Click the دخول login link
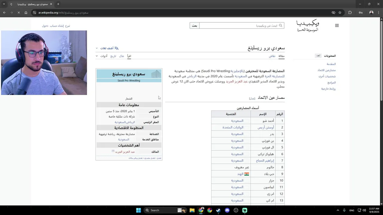This screenshot has height=215, width=383. pyautogui.click(x=45, y=26)
